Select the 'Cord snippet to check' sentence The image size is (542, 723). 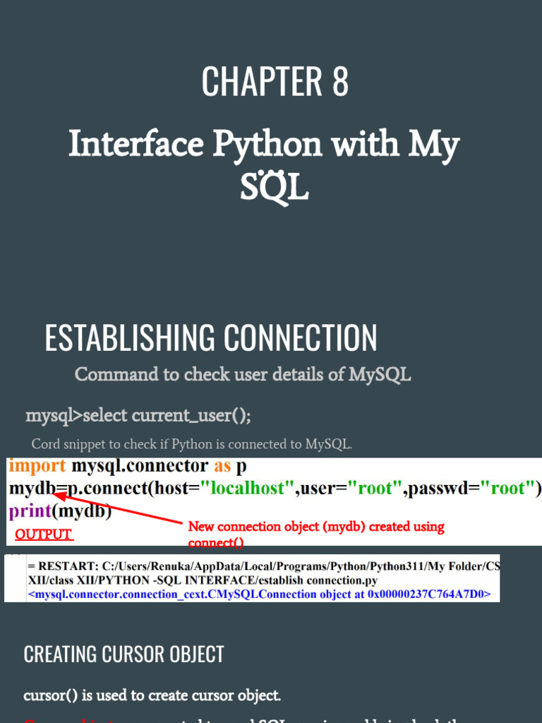coord(192,444)
